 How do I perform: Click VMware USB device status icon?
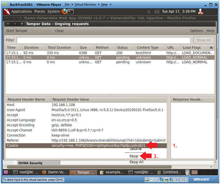tap(171, 179)
